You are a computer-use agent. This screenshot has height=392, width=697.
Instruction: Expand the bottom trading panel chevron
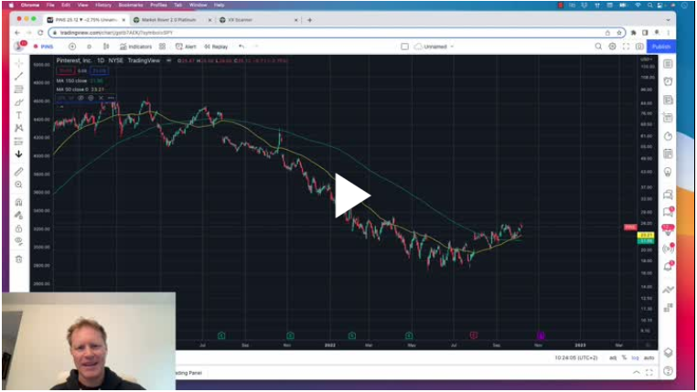pyautogui.click(x=637, y=373)
